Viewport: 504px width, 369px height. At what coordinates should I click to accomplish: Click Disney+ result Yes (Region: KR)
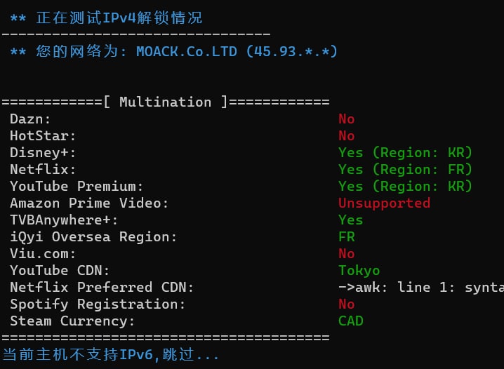pos(405,152)
